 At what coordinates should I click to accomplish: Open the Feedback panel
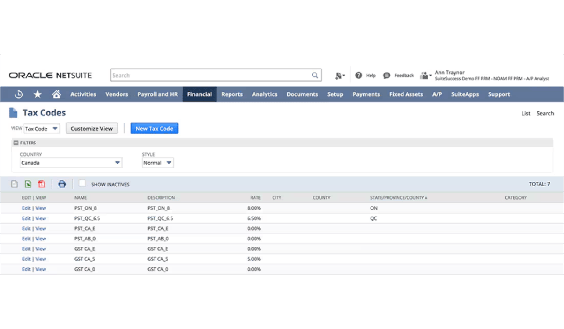pyautogui.click(x=398, y=75)
